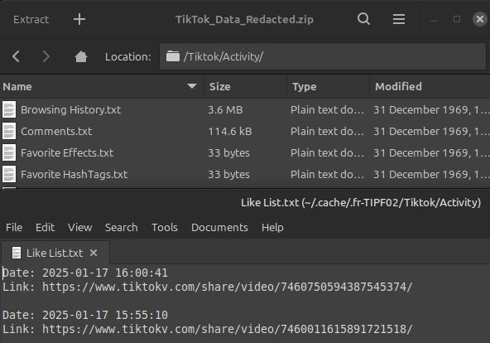Viewport: 490px width, 343px height.
Task: Select the Comments.txt file name
Action: coord(56,132)
